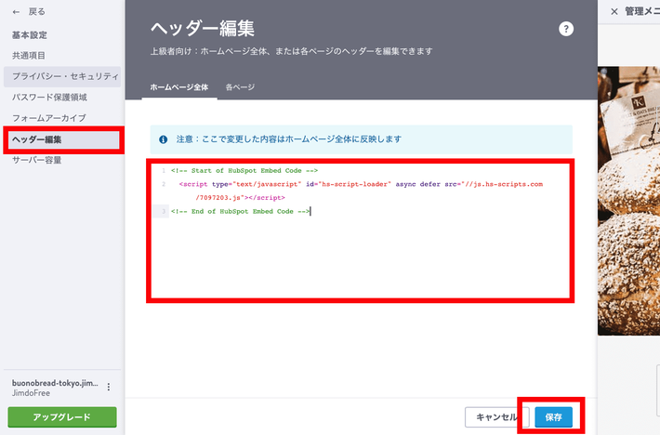The height and width of the screenshot is (435, 660).
Task: Click the buonobread-tokyo.jim... site name
Action: [55, 383]
